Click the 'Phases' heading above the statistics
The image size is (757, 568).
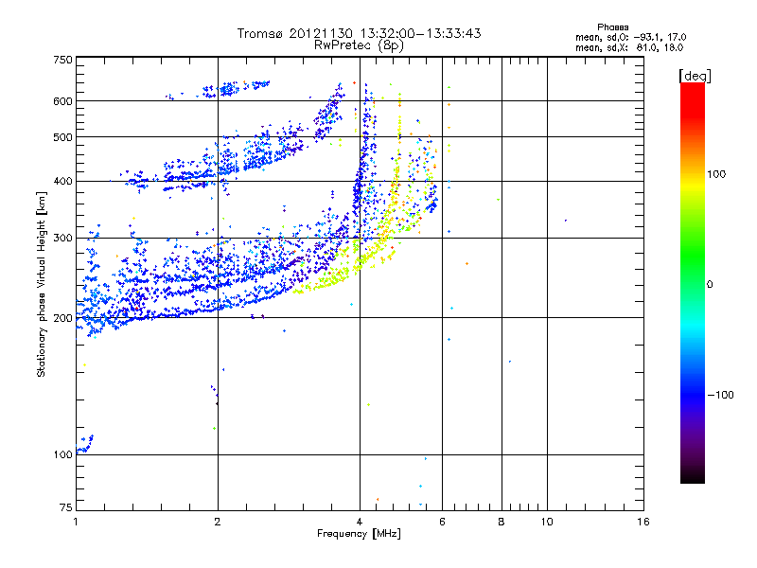pos(612,27)
